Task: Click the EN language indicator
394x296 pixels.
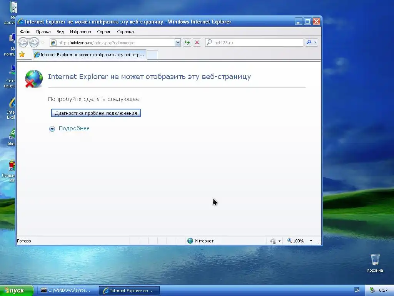Action: (357, 290)
